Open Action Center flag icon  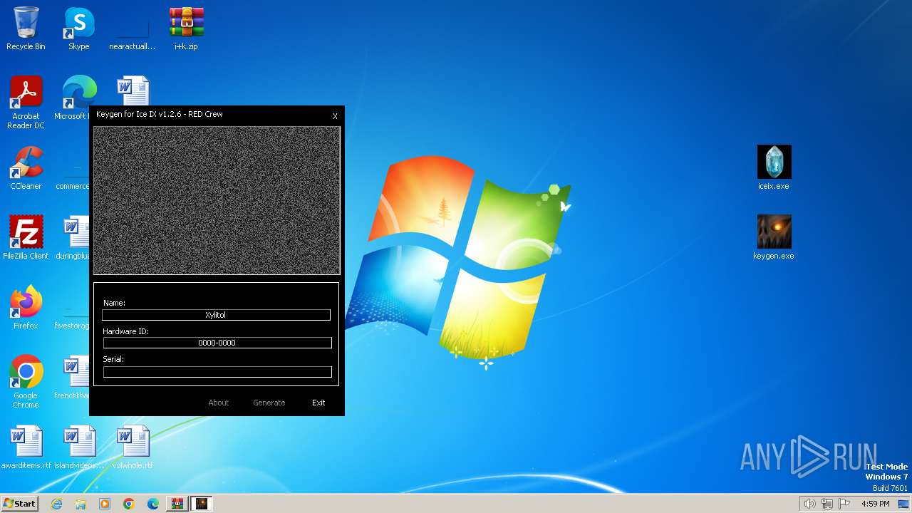coord(844,504)
